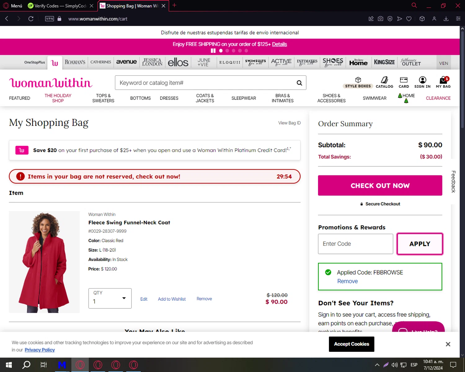Open June+Vie brand tab
The width and height of the screenshot is (465, 372).
click(204, 62)
